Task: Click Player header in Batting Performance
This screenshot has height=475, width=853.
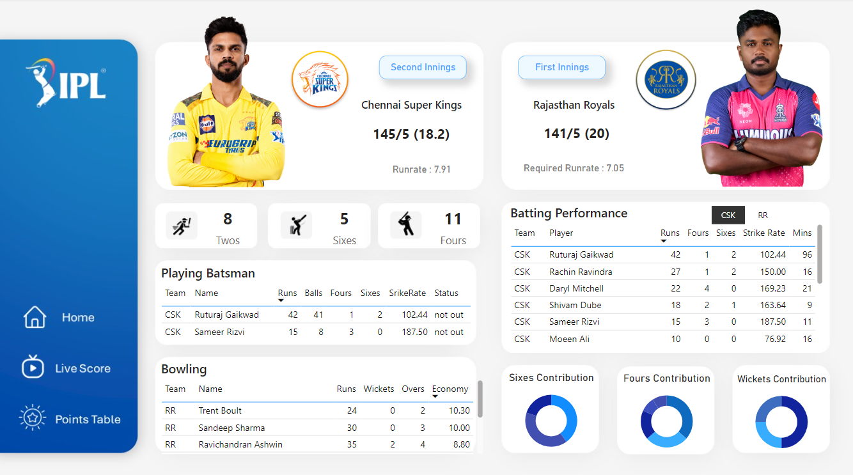Action: [561, 233]
